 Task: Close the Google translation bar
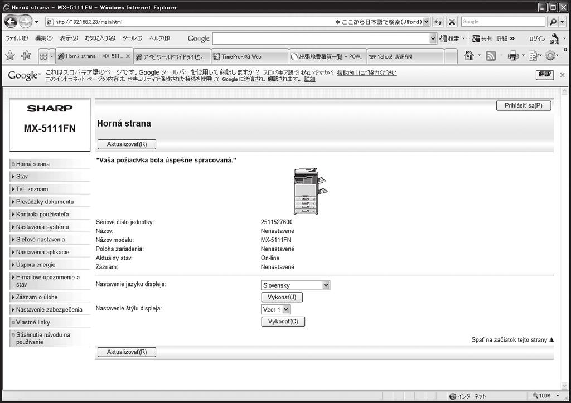562,75
